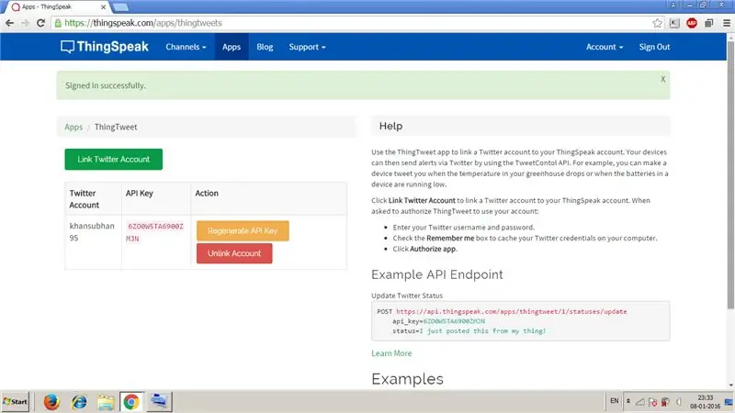Click the Adblock Plus extension icon

point(692,23)
